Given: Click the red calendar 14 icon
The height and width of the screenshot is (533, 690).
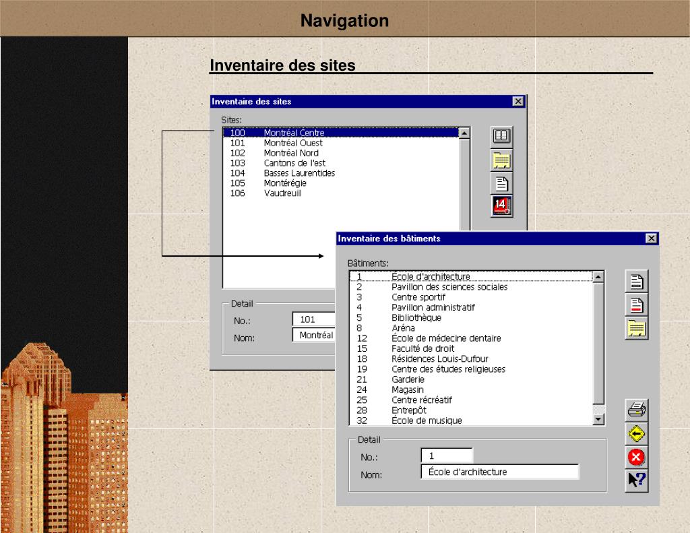Looking at the screenshot, I should 501,206.
